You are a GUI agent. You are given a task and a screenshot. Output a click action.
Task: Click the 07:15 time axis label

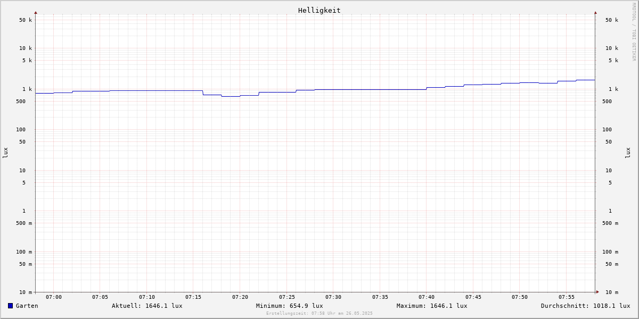193,297
